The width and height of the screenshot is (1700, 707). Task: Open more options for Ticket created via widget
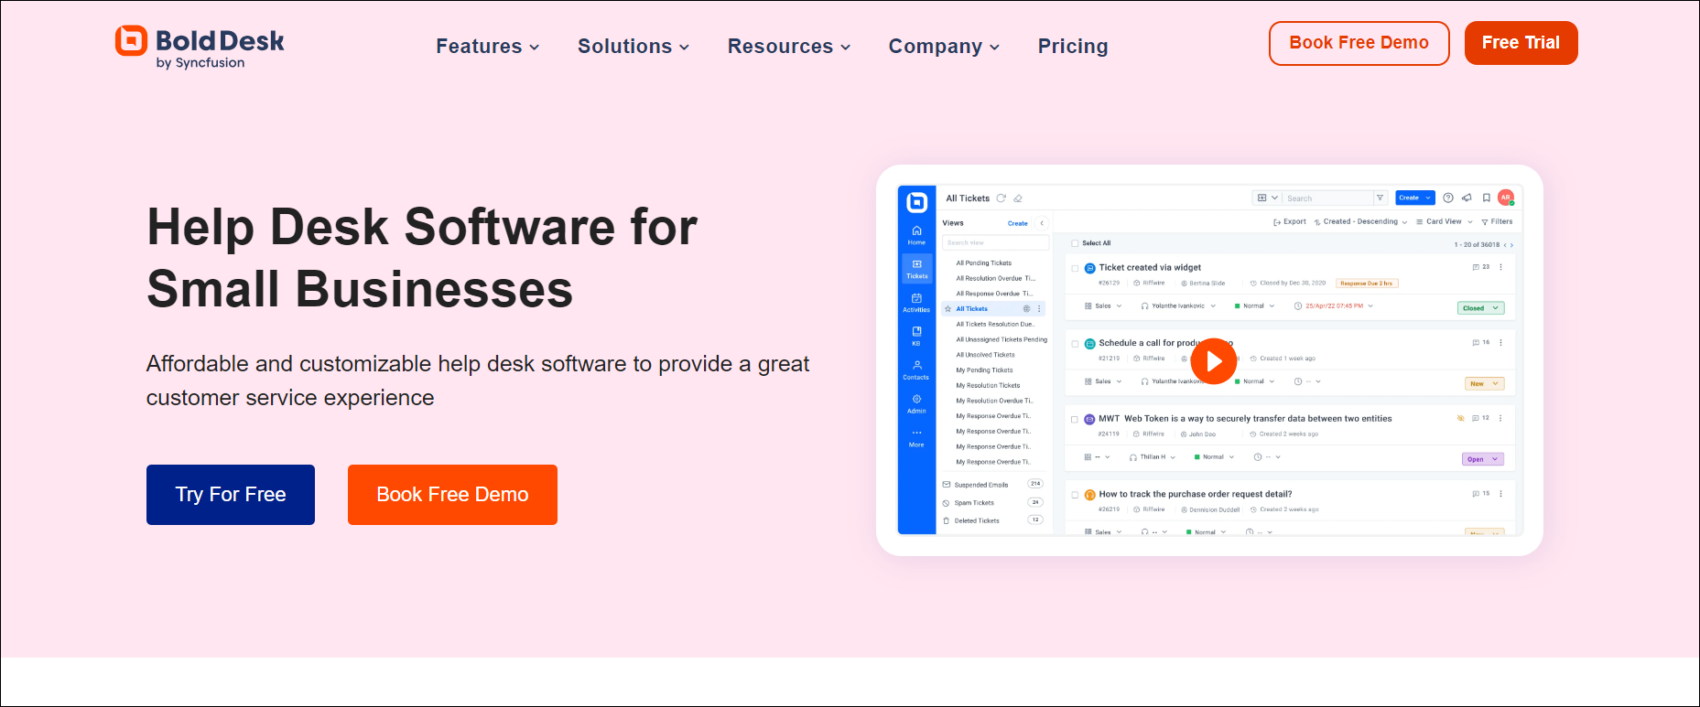[1500, 267]
